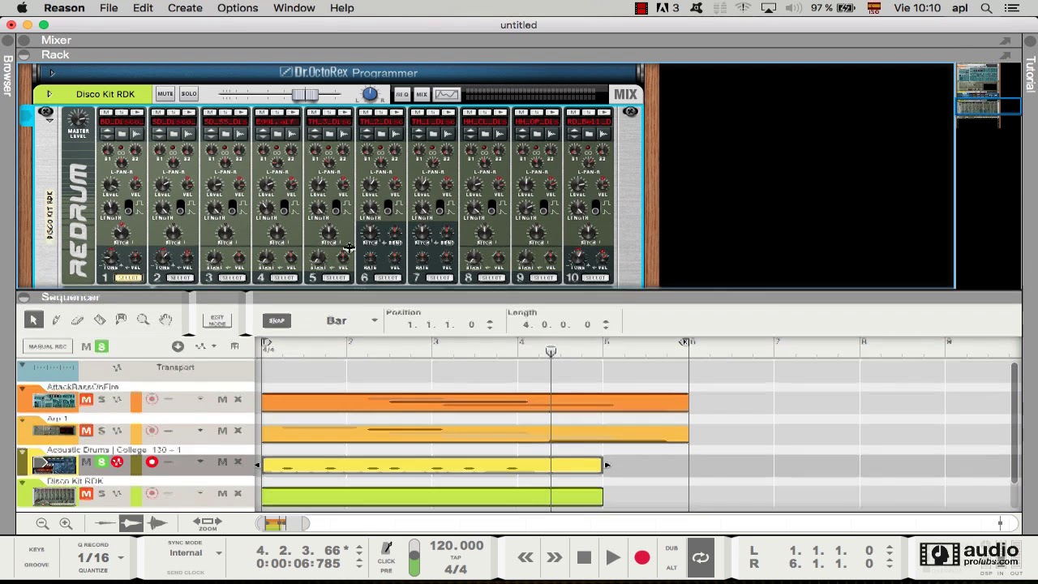Expand the Mixer panel

pyautogui.click(x=24, y=41)
